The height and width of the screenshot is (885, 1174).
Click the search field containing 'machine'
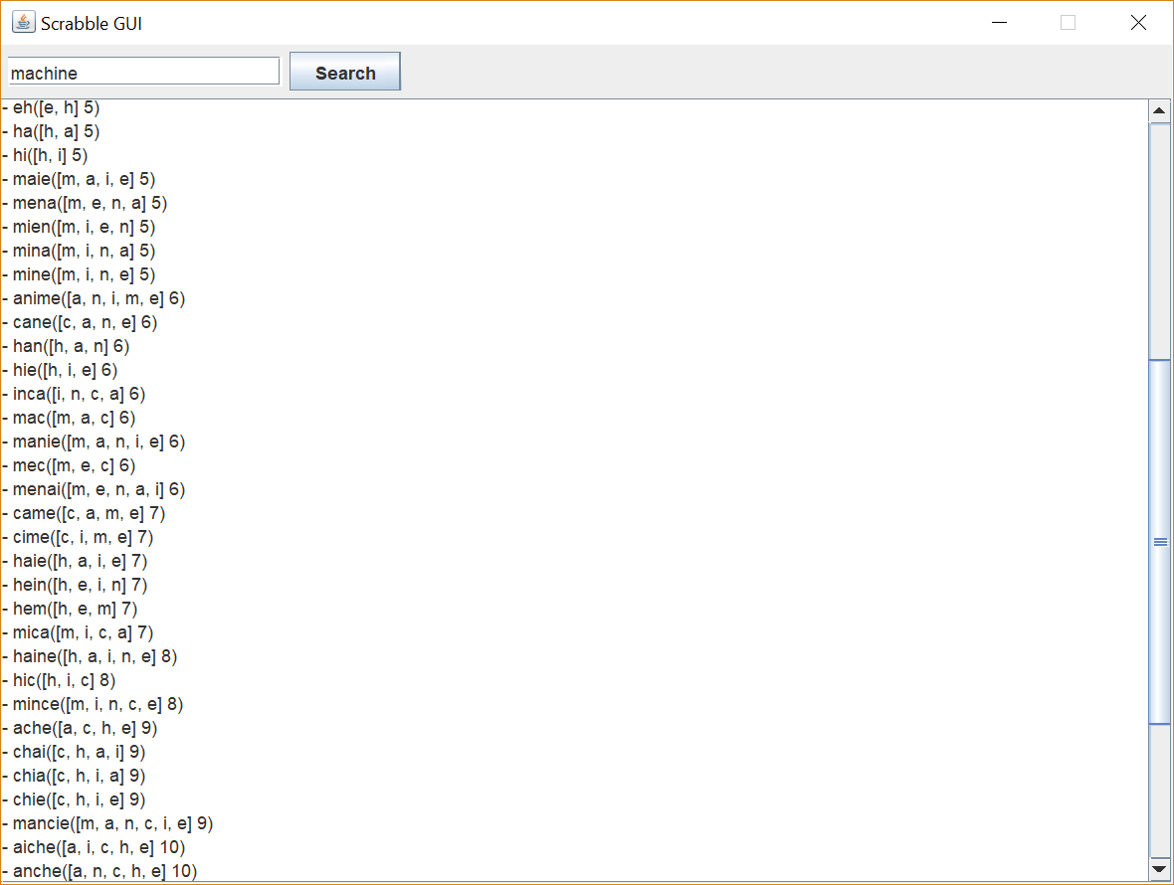click(x=143, y=72)
